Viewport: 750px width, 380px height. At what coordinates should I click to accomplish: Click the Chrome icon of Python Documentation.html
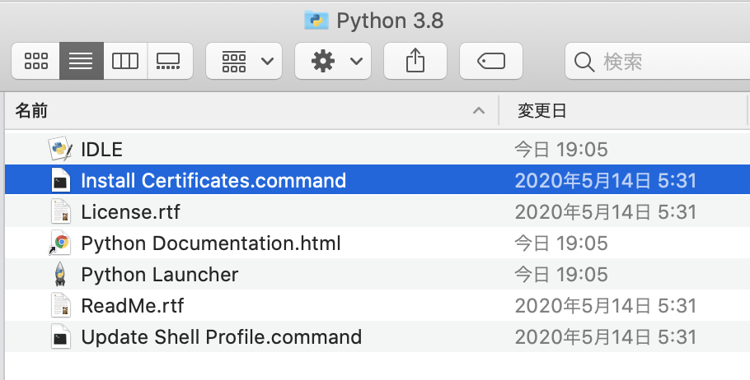pos(61,243)
